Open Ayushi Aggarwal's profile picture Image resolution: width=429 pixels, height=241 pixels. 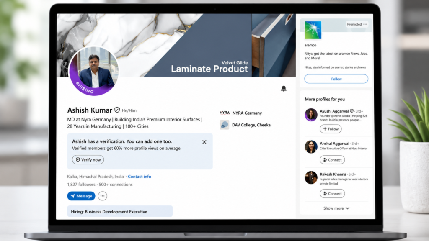pyautogui.click(x=311, y=115)
